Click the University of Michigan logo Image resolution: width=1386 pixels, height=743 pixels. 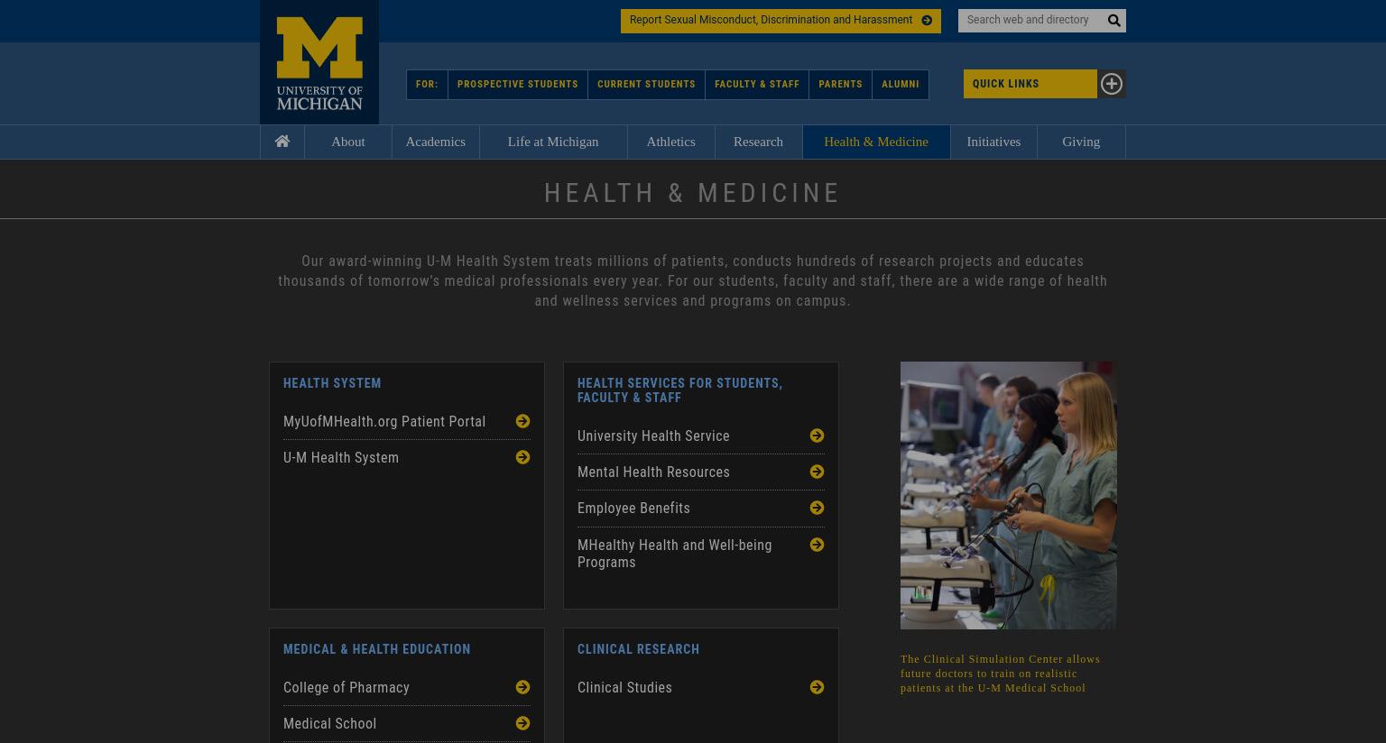(x=319, y=62)
